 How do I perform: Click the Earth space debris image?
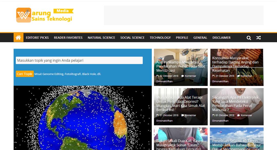(83, 118)
